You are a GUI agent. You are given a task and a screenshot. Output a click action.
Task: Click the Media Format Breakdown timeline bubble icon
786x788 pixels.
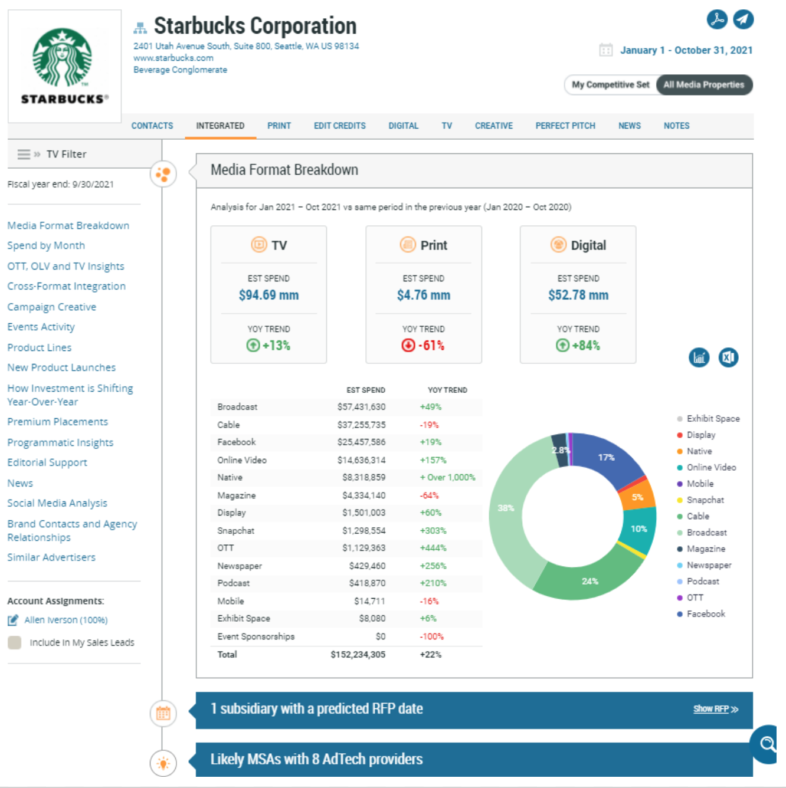pyautogui.click(x=163, y=175)
